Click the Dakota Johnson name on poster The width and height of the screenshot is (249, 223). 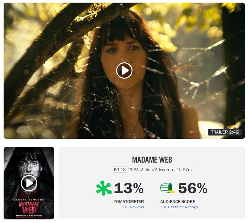(29, 200)
